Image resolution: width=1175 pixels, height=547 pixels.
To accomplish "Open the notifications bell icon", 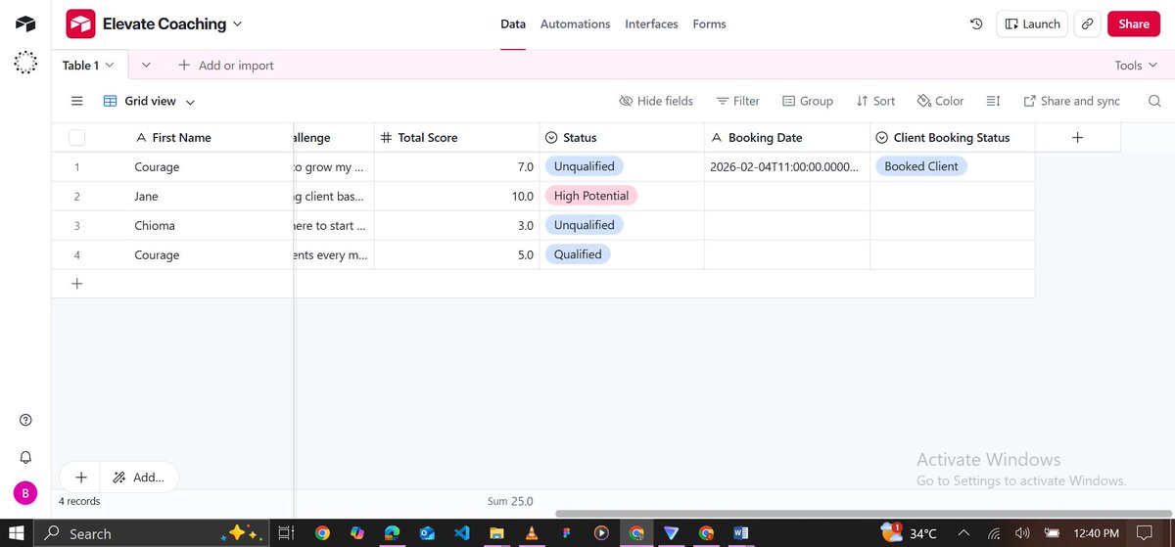I will (25, 456).
